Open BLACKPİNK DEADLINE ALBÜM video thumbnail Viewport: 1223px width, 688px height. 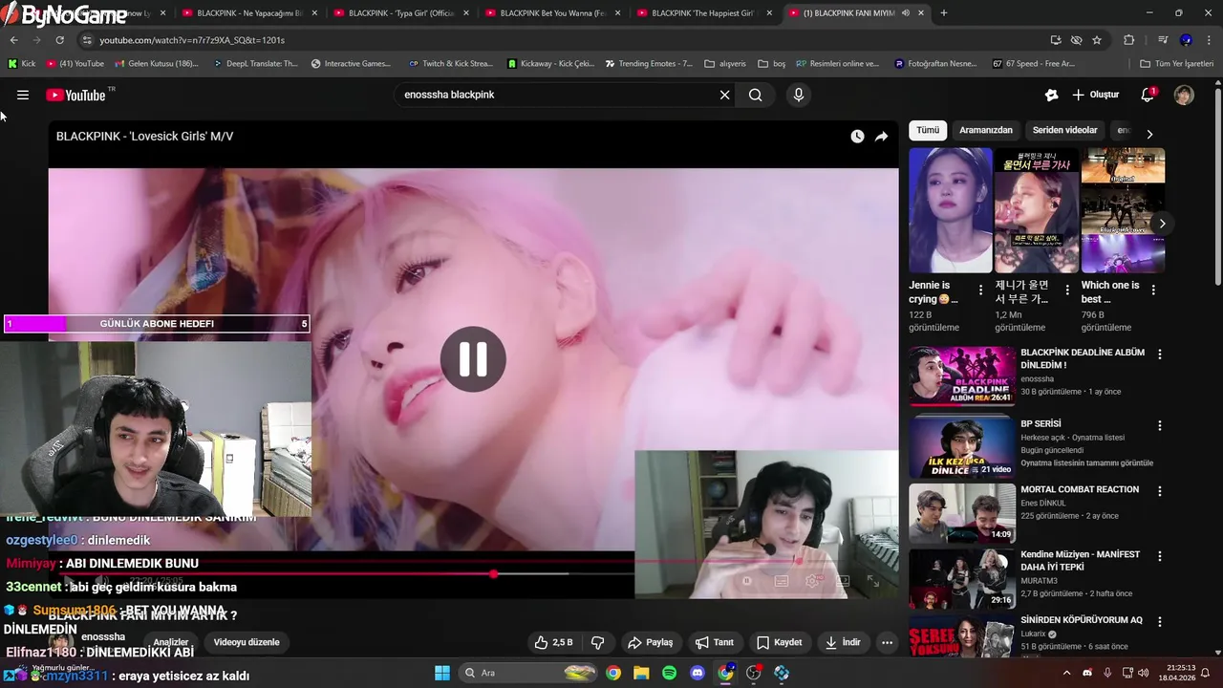pyautogui.click(x=962, y=376)
